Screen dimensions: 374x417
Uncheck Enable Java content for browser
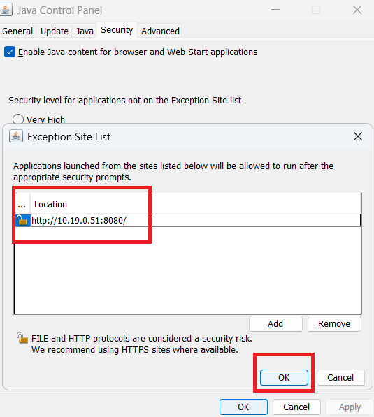(10, 52)
